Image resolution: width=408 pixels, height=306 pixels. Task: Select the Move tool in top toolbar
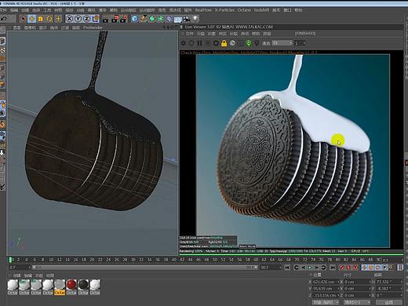[x=32, y=19]
